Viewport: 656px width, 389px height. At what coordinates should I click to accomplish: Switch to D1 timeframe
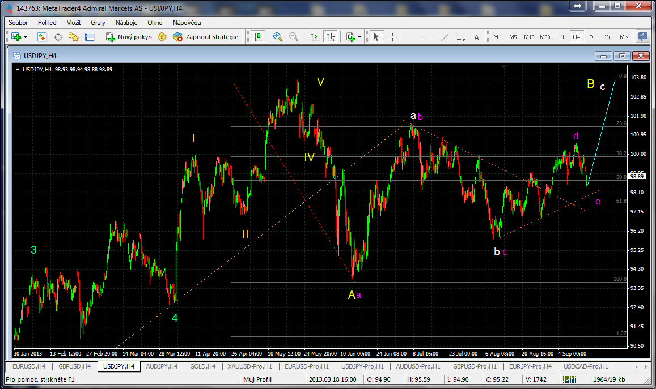(x=592, y=37)
